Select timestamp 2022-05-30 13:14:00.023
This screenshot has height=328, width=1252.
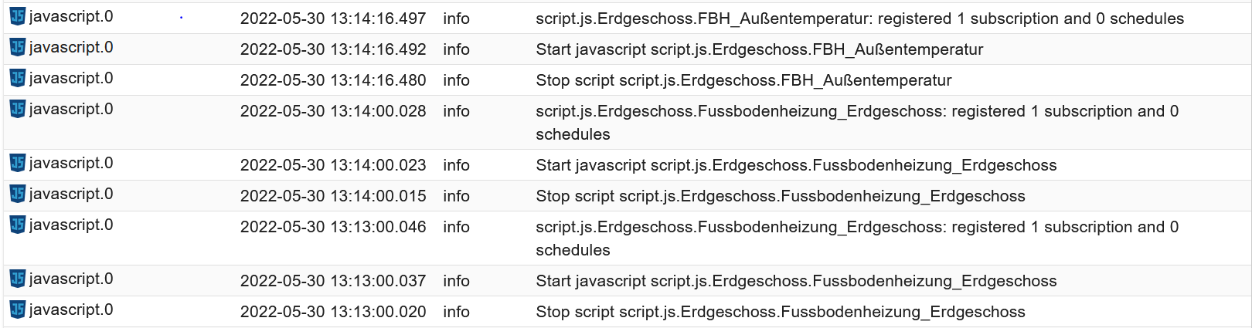tap(333, 165)
